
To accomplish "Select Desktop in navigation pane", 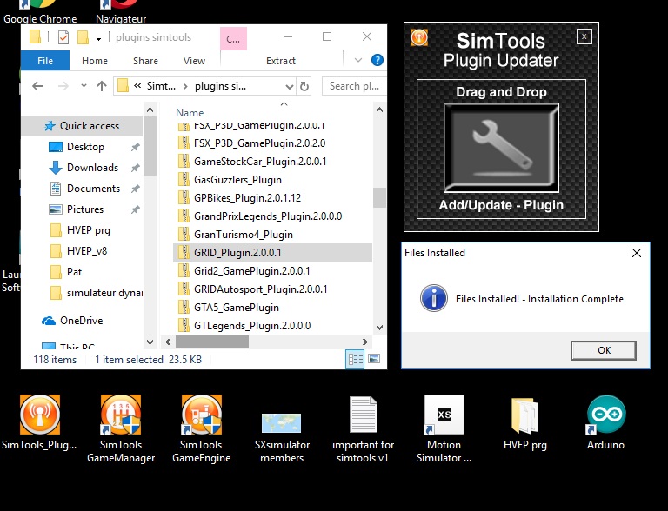I will click(82, 147).
